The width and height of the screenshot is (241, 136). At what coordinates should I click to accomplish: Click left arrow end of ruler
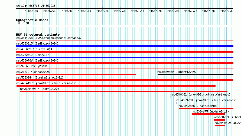click(17, 8)
